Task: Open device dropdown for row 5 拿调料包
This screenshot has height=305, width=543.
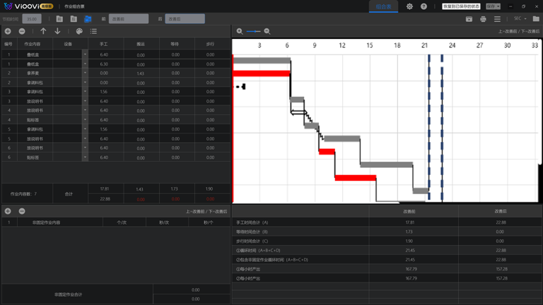Action: coord(85,129)
